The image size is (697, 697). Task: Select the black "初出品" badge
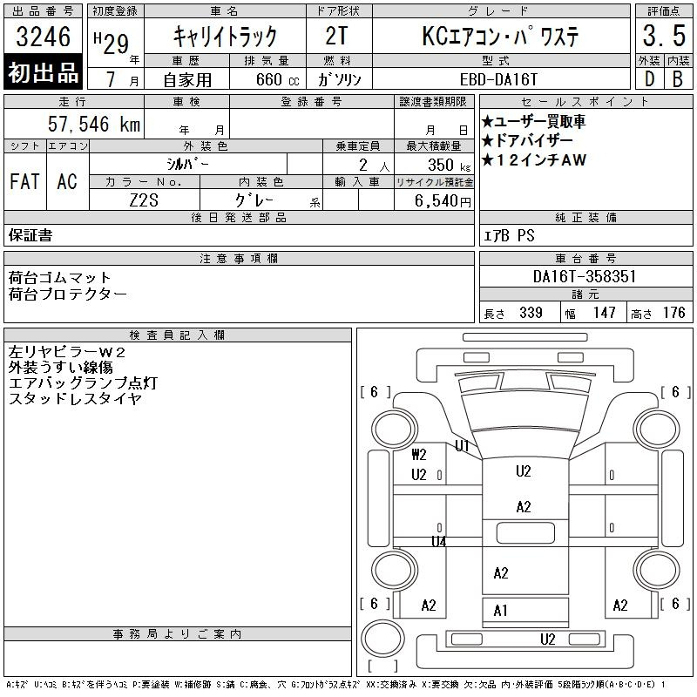click(43, 72)
